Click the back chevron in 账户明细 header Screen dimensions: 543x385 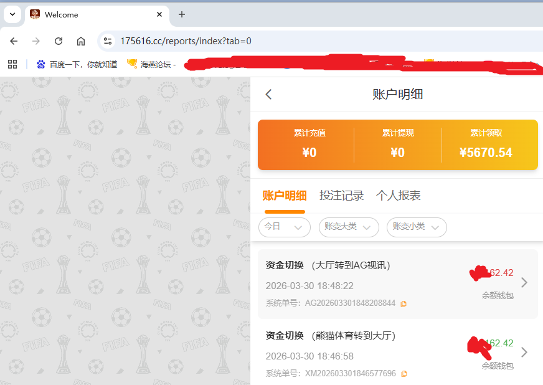[x=268, y=94]
